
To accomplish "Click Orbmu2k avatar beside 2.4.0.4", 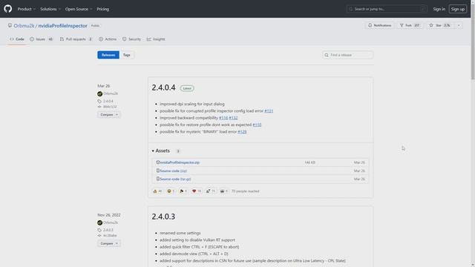I will (x=100, y=93).
